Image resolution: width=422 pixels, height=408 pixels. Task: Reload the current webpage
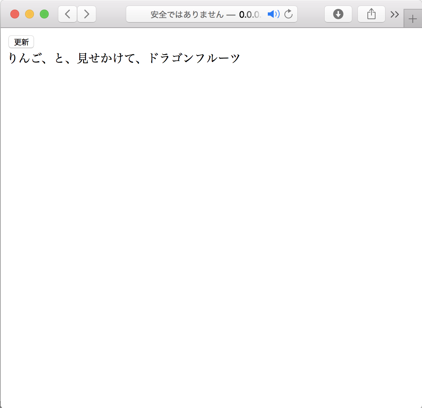(x=288, y=14)
